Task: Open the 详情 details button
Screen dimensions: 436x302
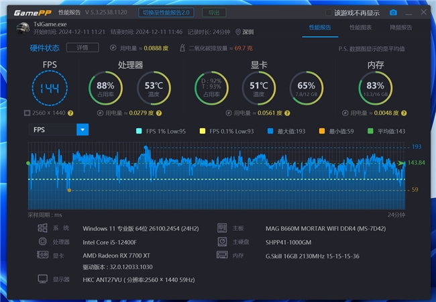Action: click(83, 48)
